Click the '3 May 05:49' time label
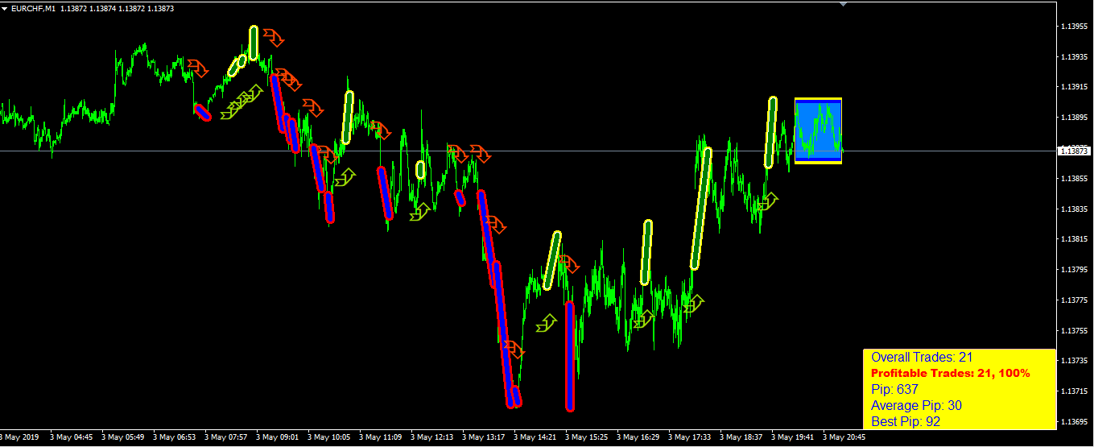 123,437
